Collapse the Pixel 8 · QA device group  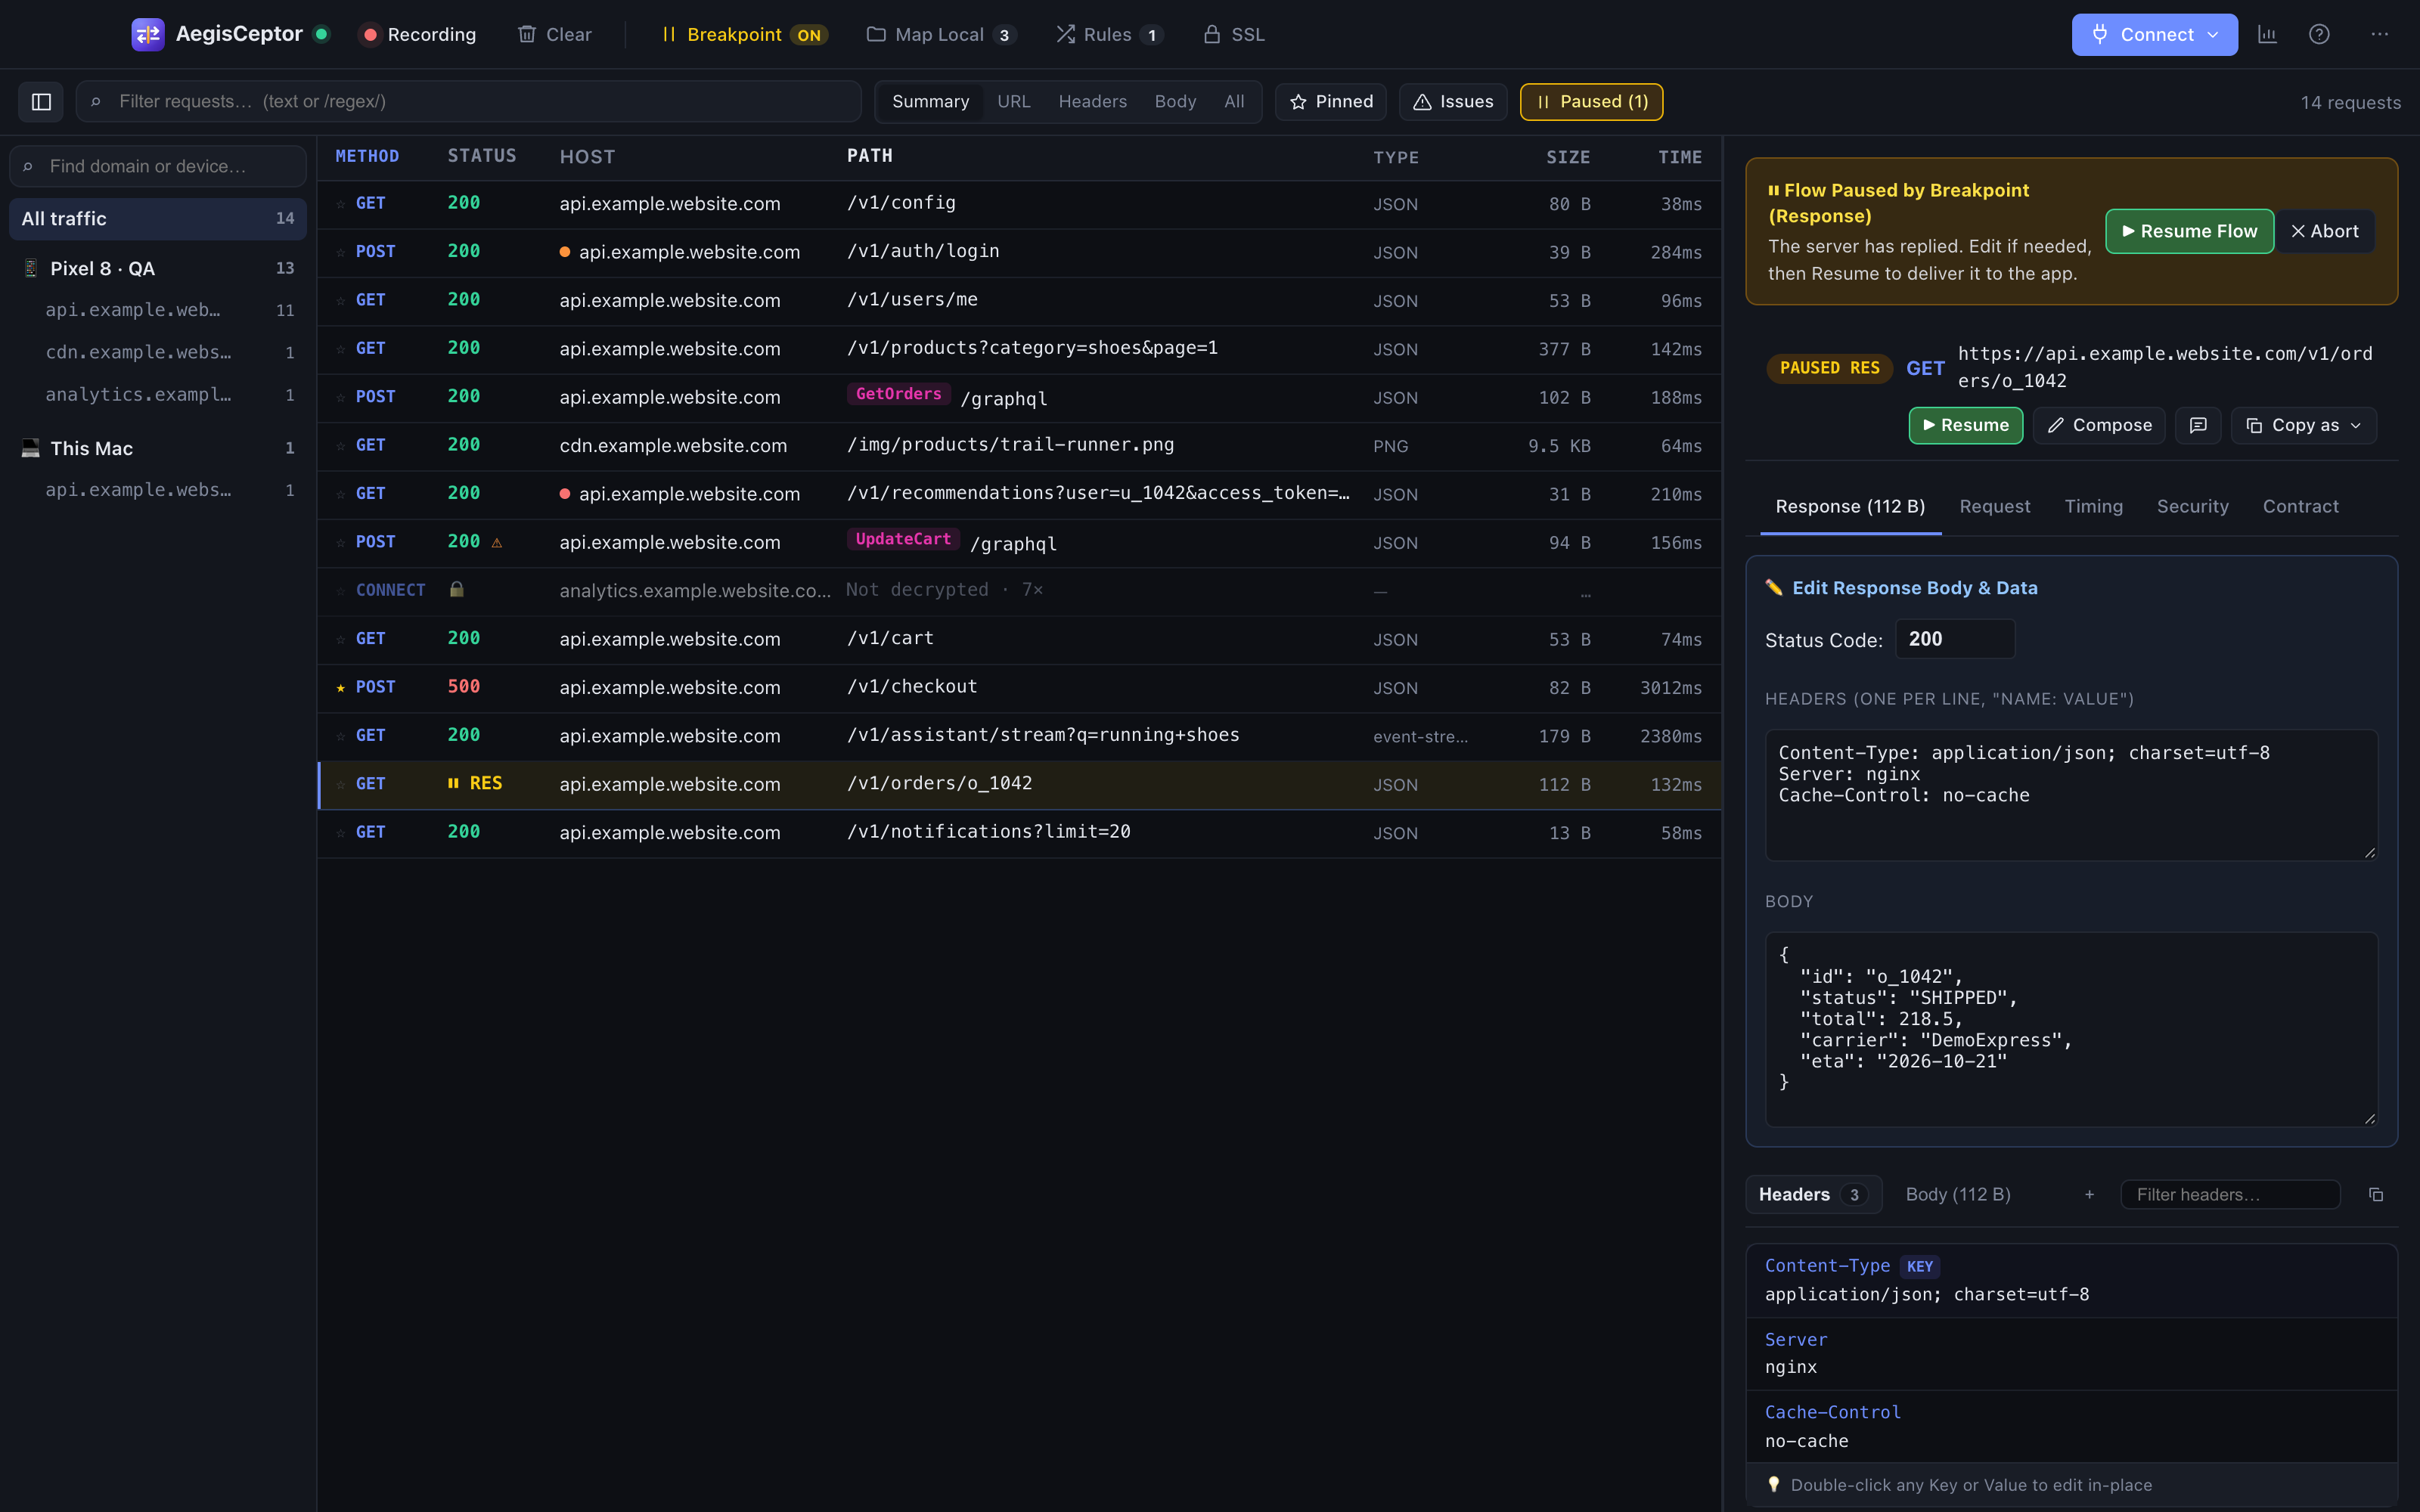coord(158,268)
